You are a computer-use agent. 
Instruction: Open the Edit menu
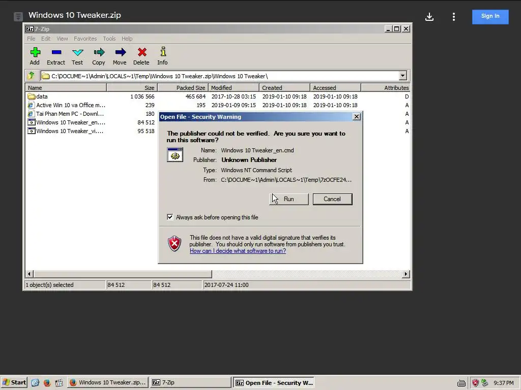click(x=45, y=39)
